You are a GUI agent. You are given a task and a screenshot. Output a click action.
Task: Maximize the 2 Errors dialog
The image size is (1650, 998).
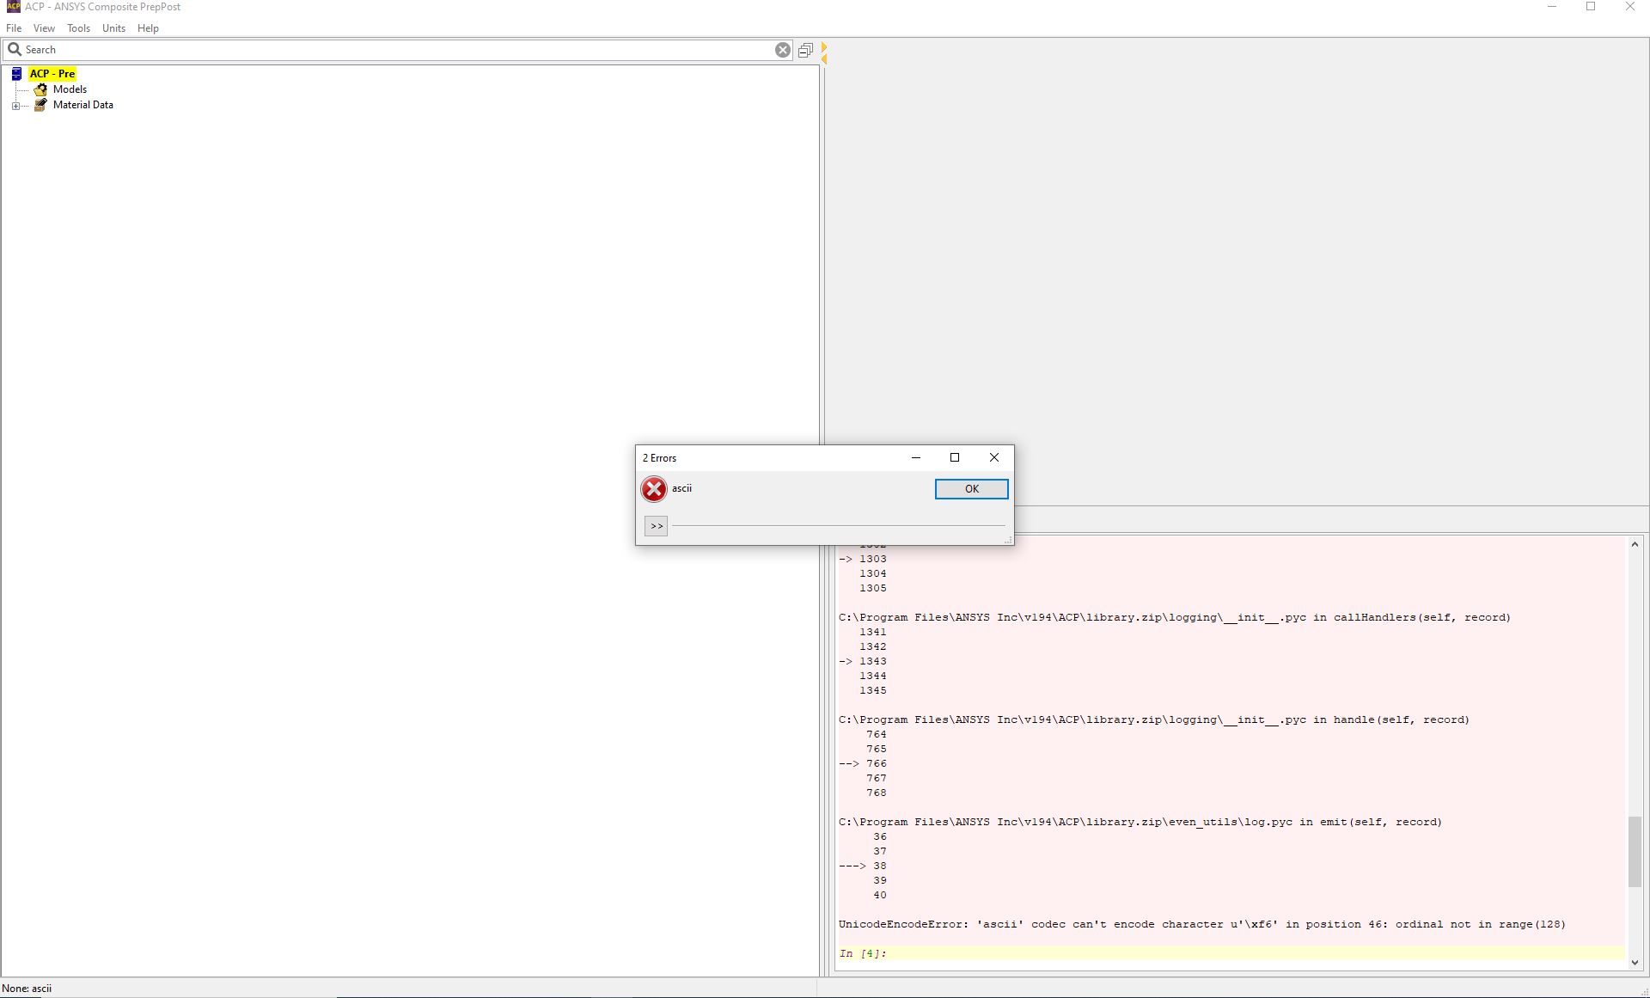pyautogui.click(x=955, y=457)
